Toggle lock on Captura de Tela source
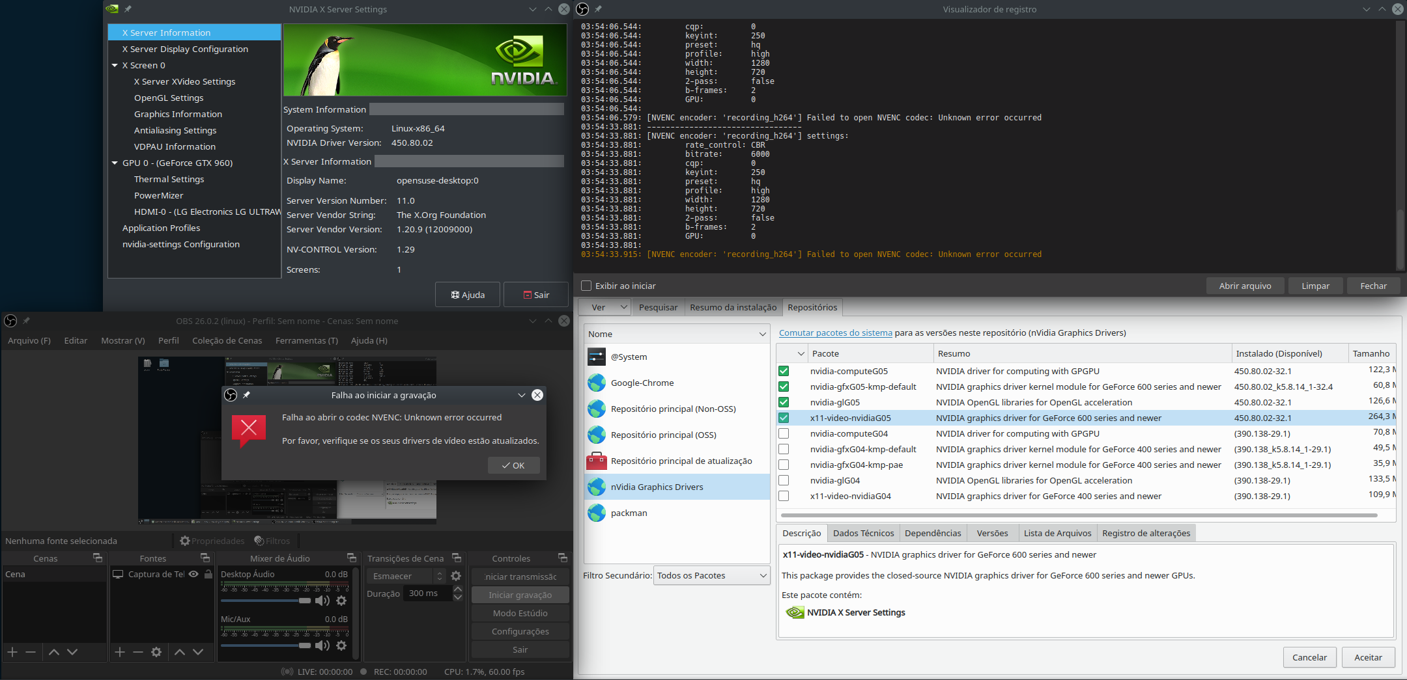The width and height of the screenshot is (1407, 680). 208,574
